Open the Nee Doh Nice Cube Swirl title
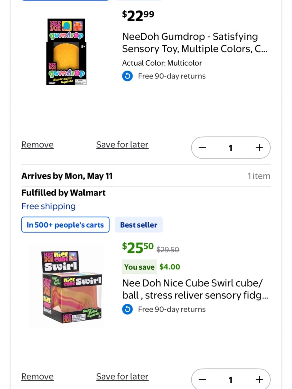This screenshot has width=292, height=389. (x=195, y=289)
